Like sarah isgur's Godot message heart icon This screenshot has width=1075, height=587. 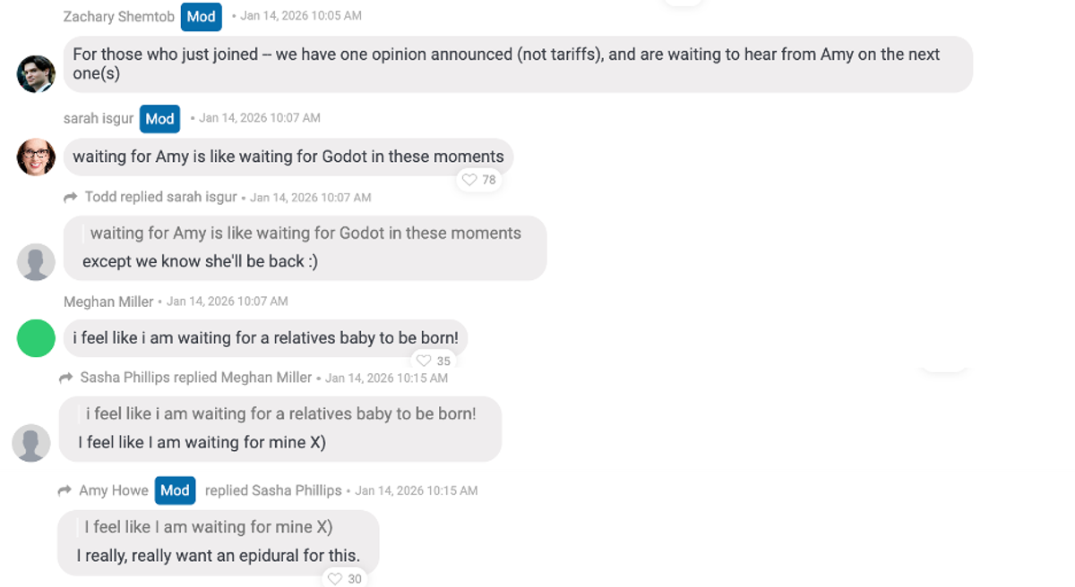click(x=469, y=180)
